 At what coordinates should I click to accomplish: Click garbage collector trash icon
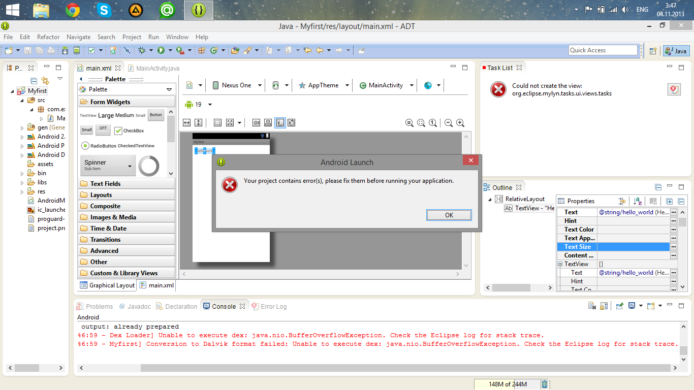(x=545, y=384)
